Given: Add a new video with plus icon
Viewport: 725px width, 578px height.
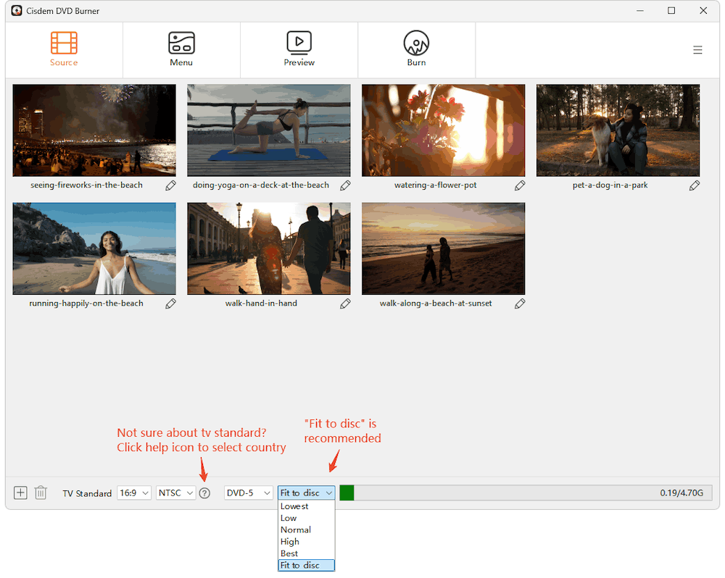Looking at the screenshot, I should [x=20, y=493].
